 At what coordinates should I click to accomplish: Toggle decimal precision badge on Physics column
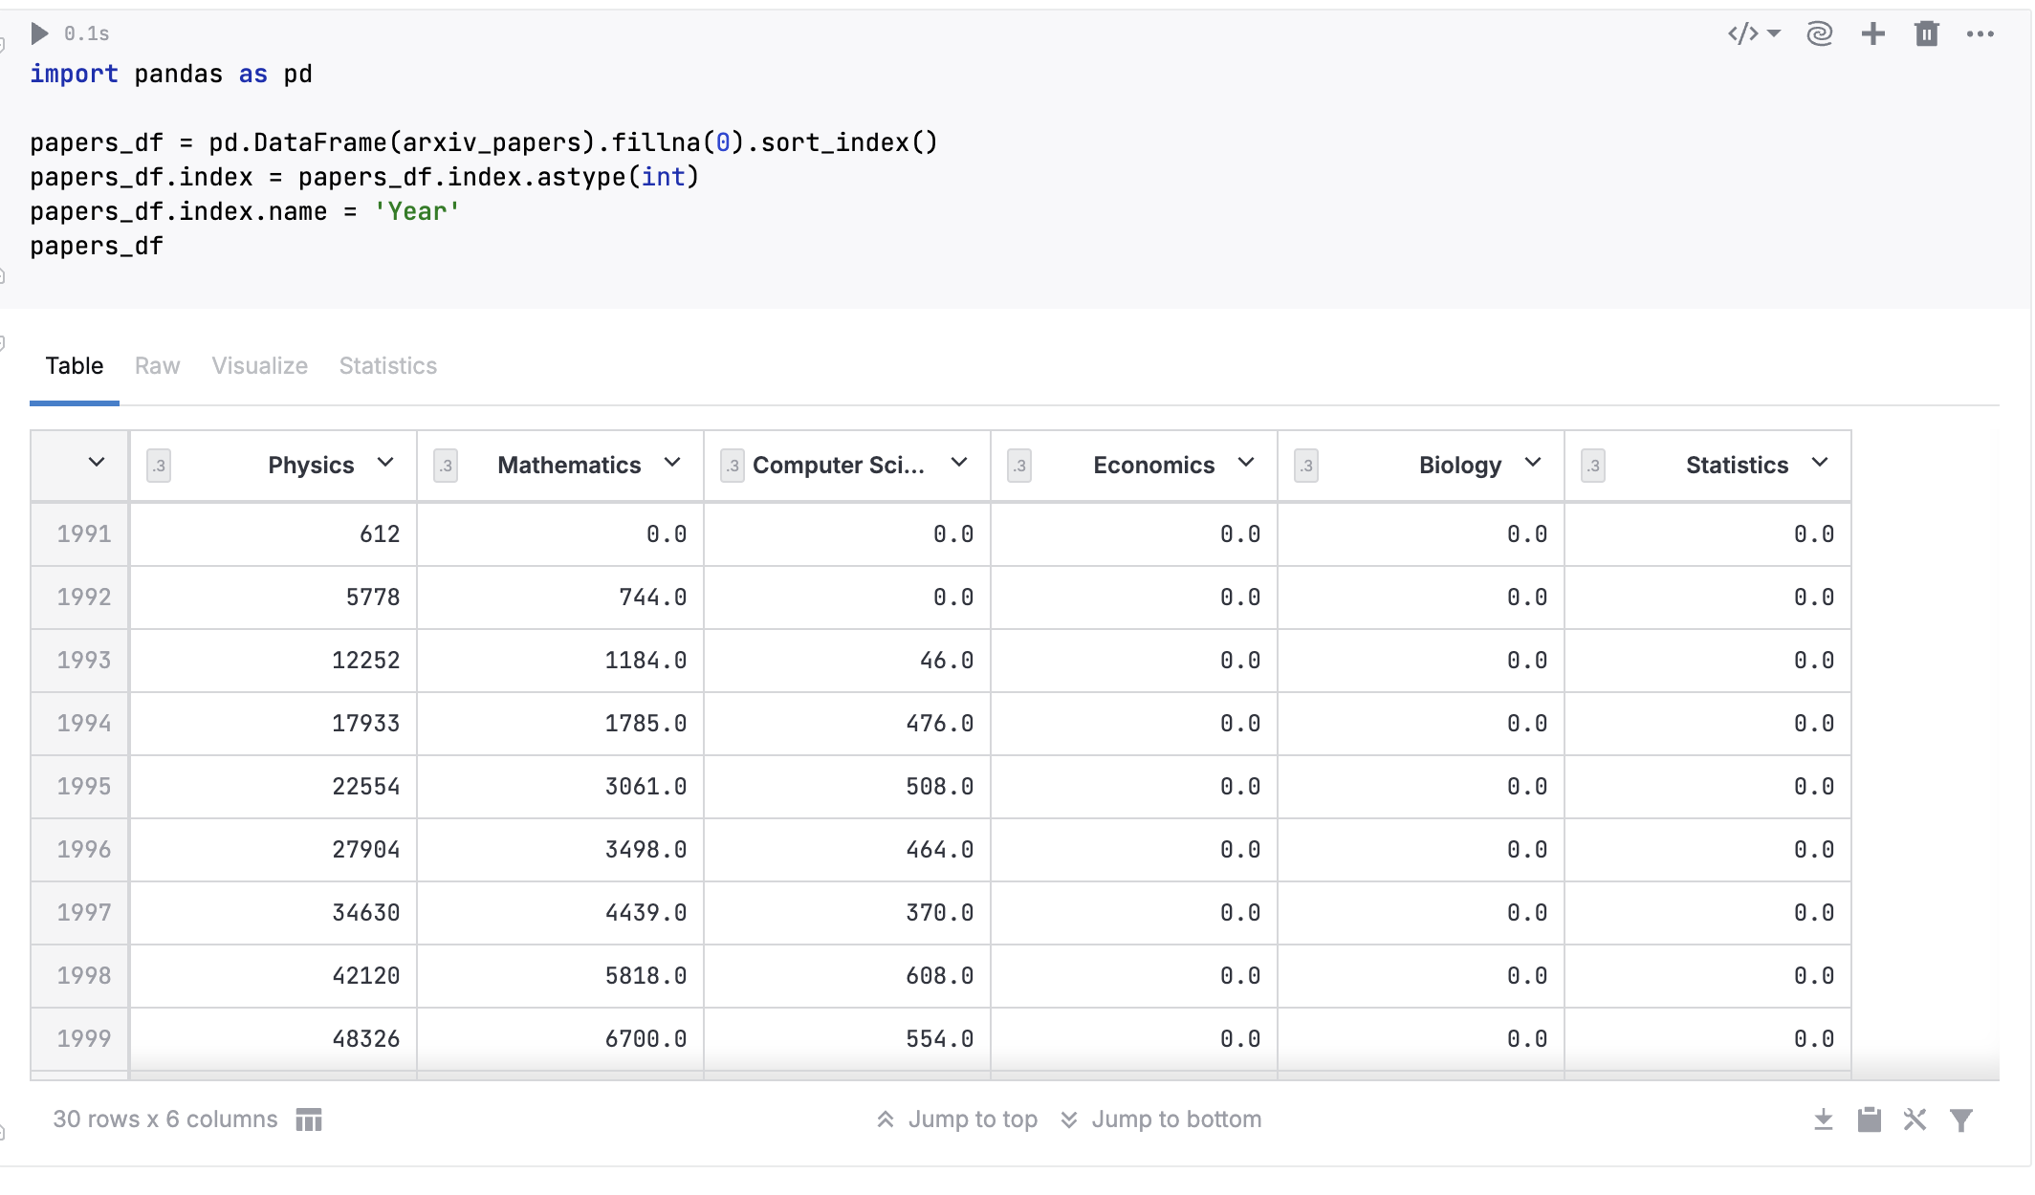tap(158, 467)
